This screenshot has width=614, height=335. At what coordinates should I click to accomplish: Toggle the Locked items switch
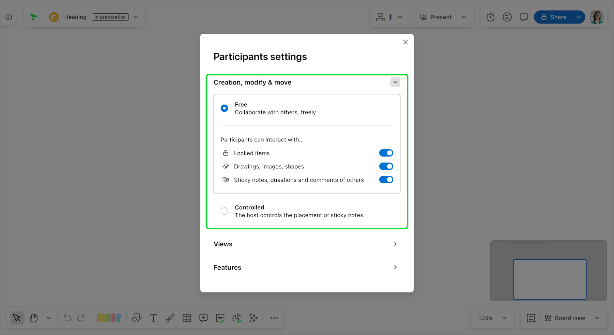(x=386, y=153)
